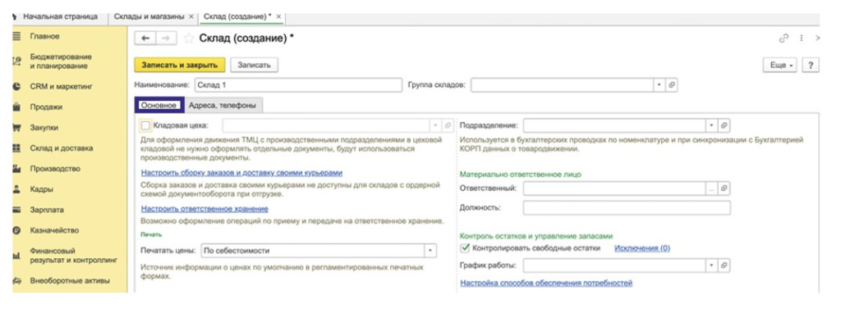
Task: Go to the Зарплата section
Action: tap(47, 210)
